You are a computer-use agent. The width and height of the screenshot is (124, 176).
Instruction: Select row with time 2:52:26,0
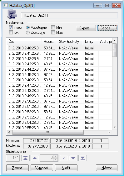(x=59, y=112)
